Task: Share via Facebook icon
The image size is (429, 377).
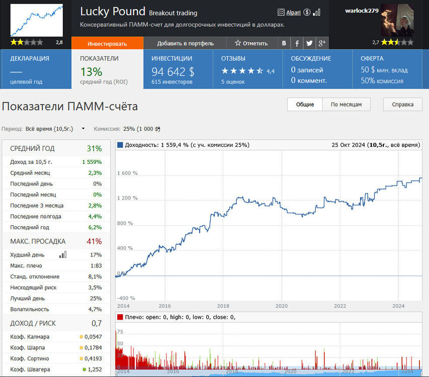Action: click(297, 43)
